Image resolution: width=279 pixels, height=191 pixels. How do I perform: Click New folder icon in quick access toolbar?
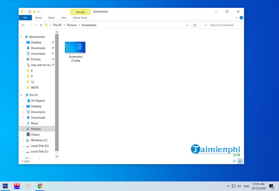tap(34, 12)
